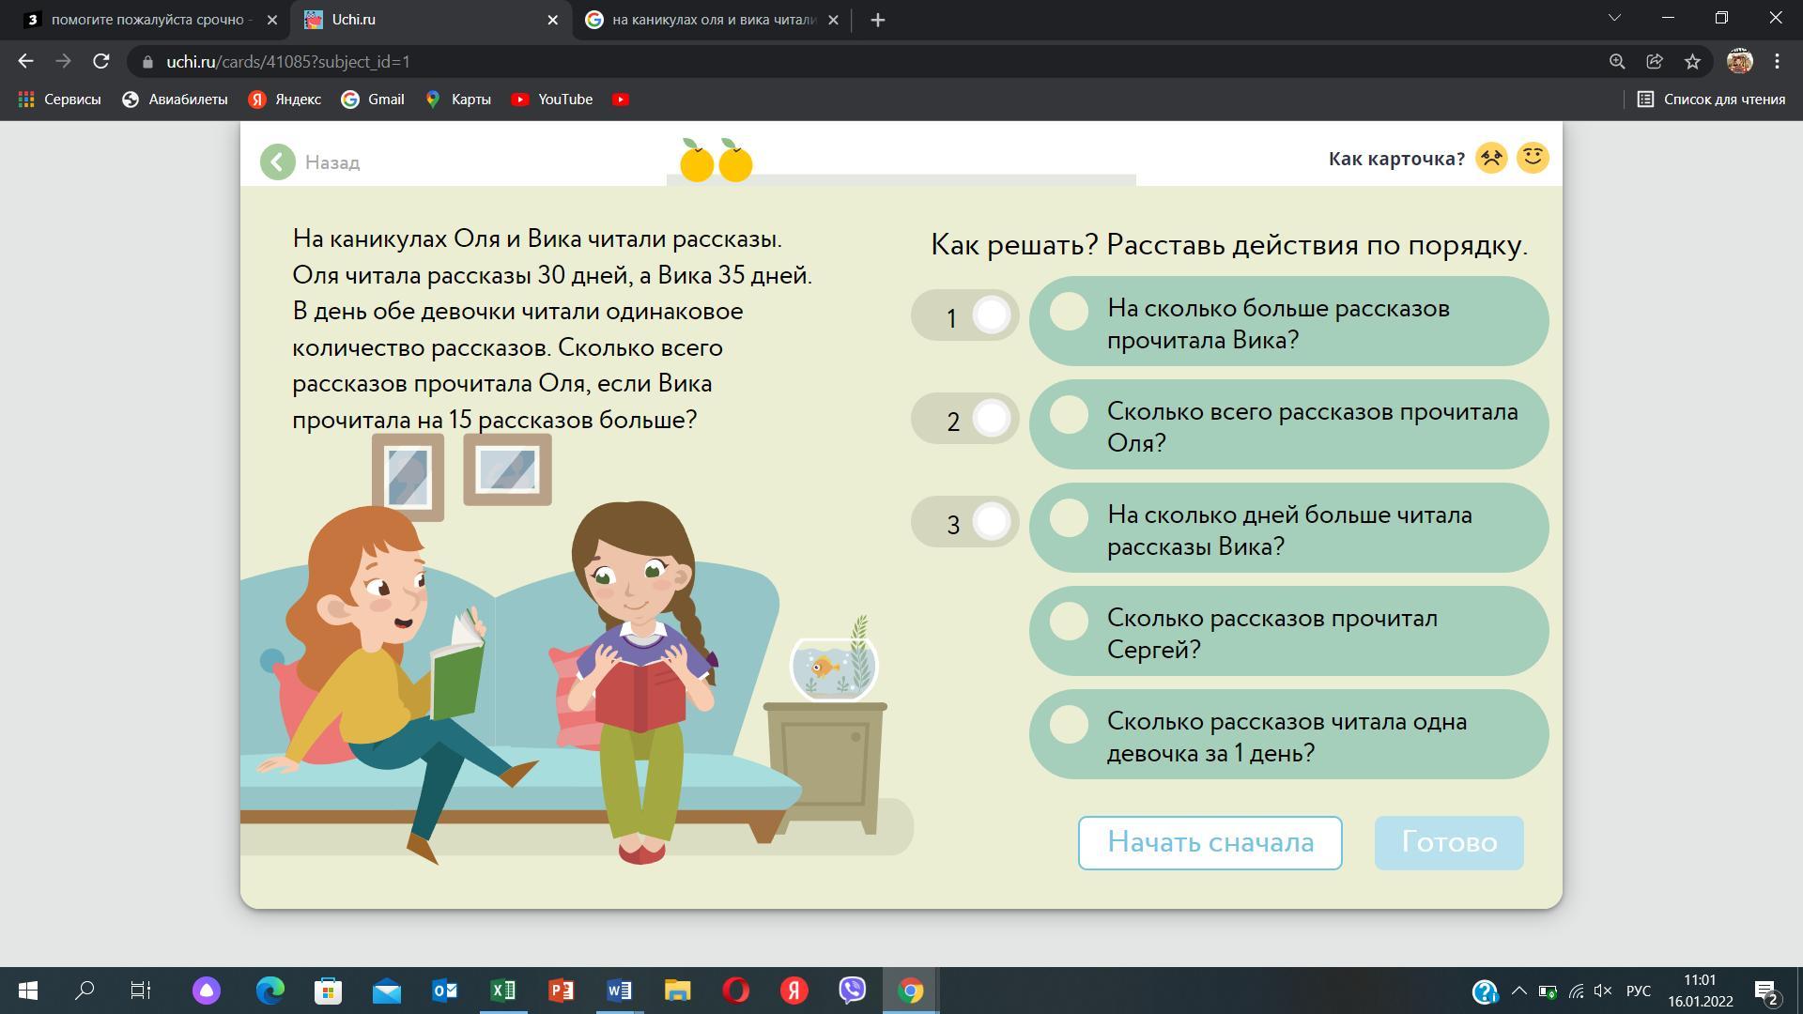Image resolution: width=1803 pixels, height=1014 pixels.
Task: Click the green Назад back arrow
Action: [278, 162]
